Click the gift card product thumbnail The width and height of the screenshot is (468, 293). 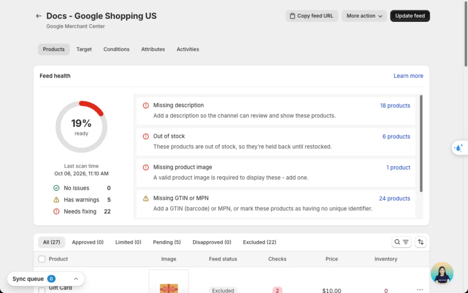[x=169, y=282]
